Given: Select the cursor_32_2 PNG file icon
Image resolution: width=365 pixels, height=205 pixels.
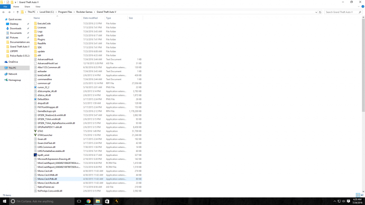Looking at the screenshot, I should [x=35, y=87].
